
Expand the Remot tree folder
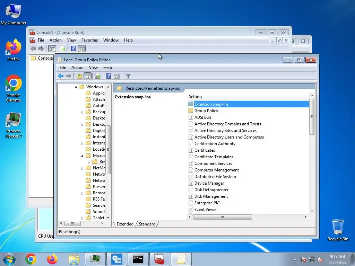(x=82, y=193)
